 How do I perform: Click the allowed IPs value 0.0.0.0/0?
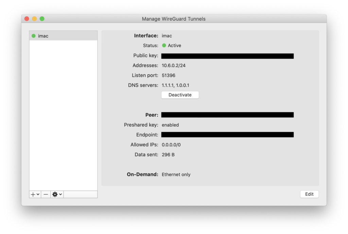(x=171, y=145)
